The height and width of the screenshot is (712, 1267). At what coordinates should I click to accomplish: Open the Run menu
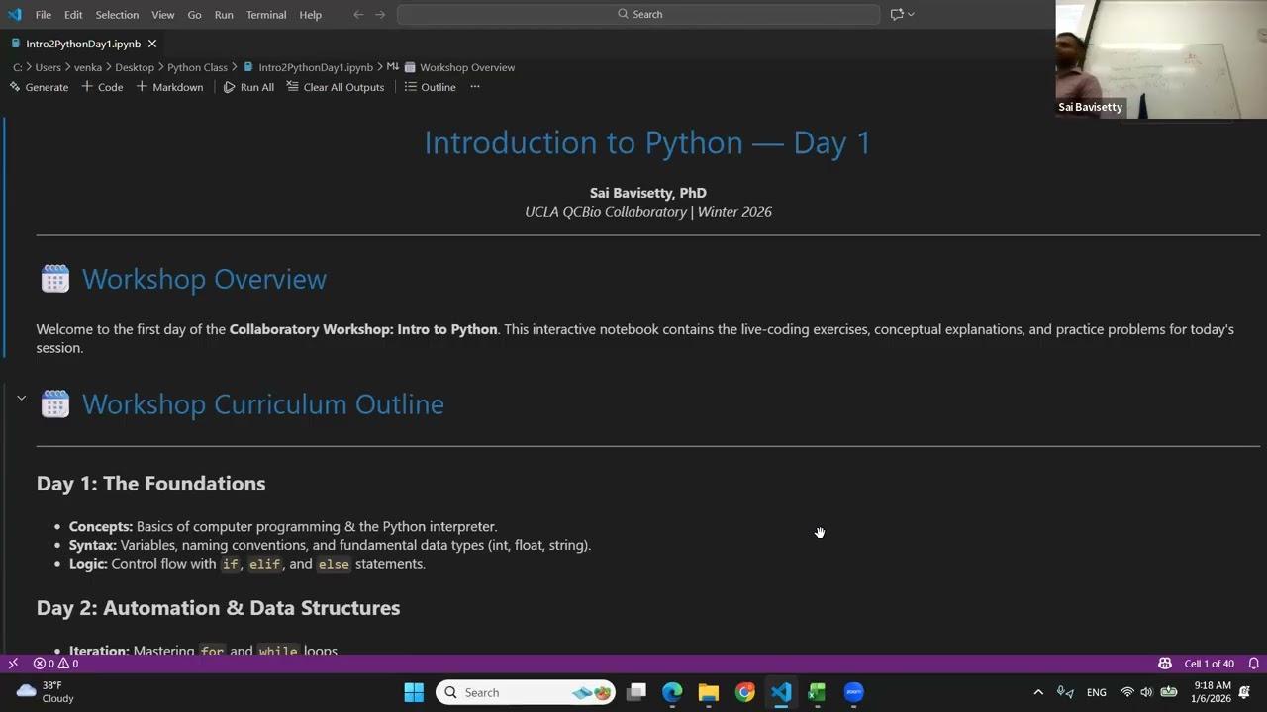pos(224,15)
